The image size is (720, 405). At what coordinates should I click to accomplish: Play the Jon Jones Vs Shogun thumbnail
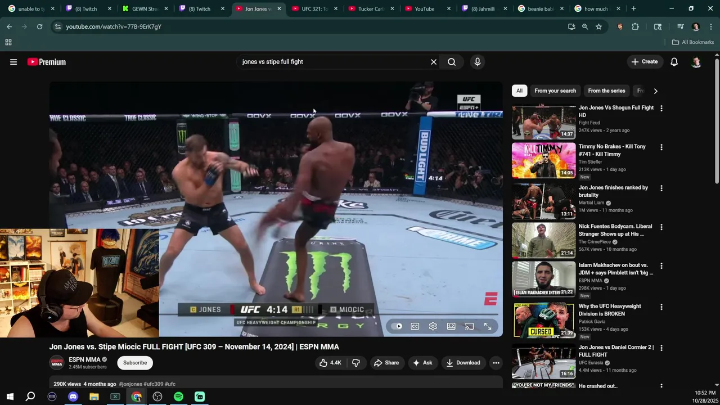pos(543,121)
